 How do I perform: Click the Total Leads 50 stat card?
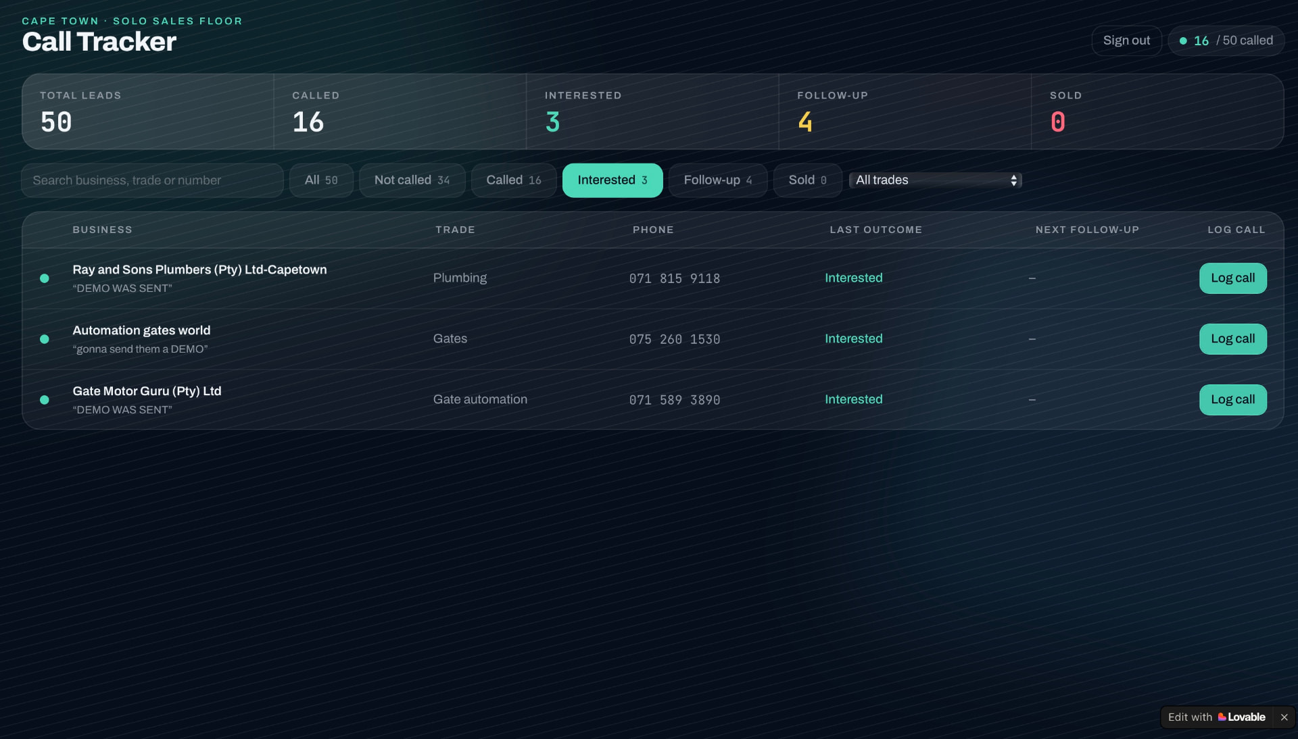click(148, 111)
